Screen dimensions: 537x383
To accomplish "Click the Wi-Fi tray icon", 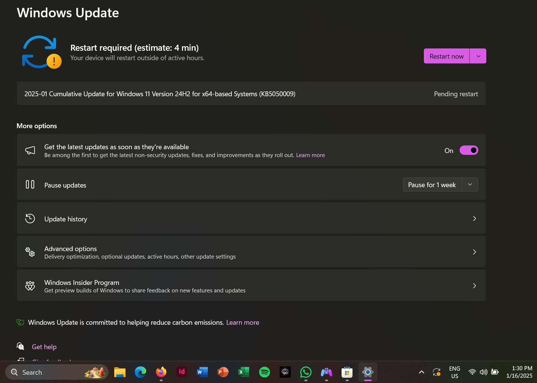I will 472,372.
